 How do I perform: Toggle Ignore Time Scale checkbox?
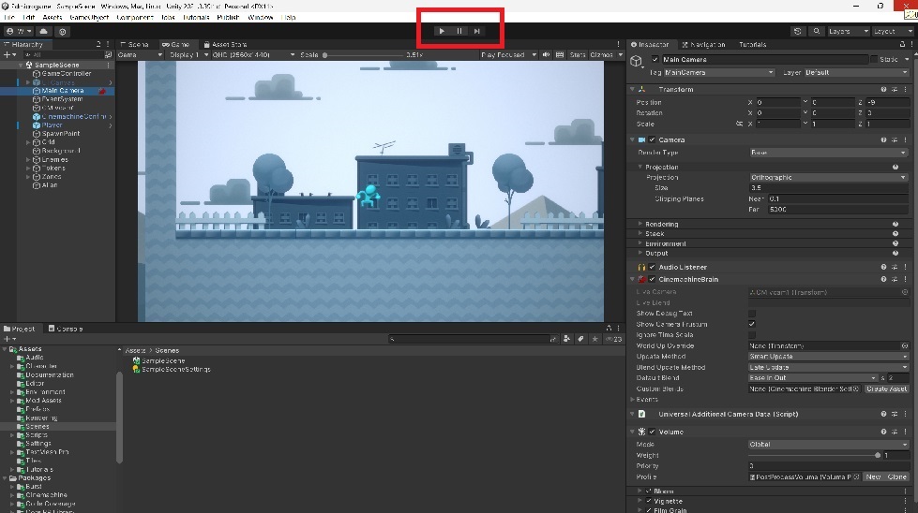(x=752, y=335)
